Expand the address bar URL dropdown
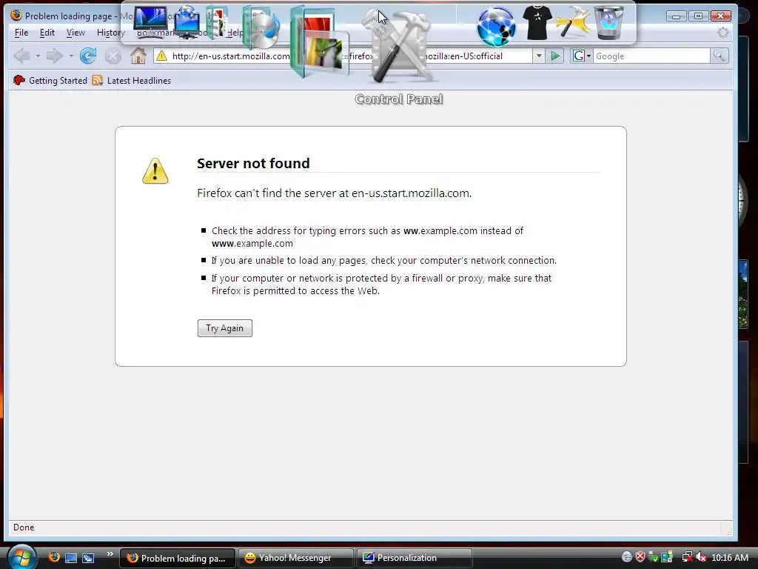 coord(539,56)
